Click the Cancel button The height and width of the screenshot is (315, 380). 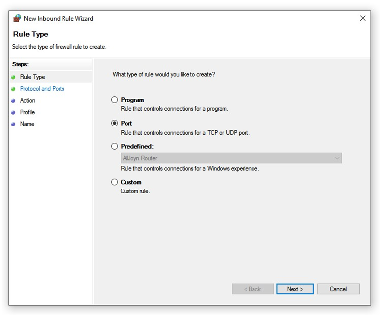pyautogui.click(x=338, y=289)
